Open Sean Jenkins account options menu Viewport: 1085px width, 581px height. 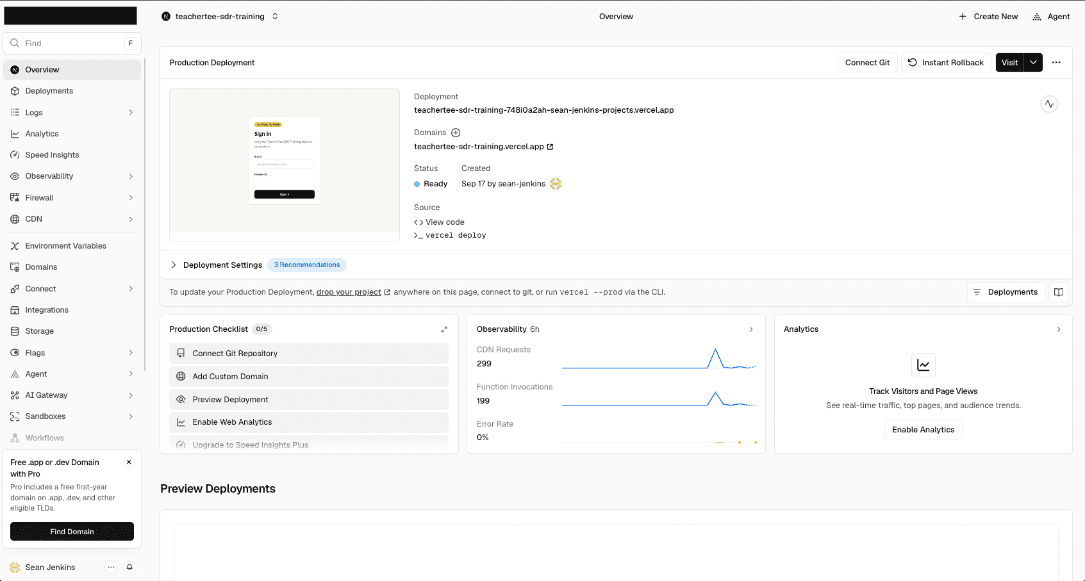111,567
